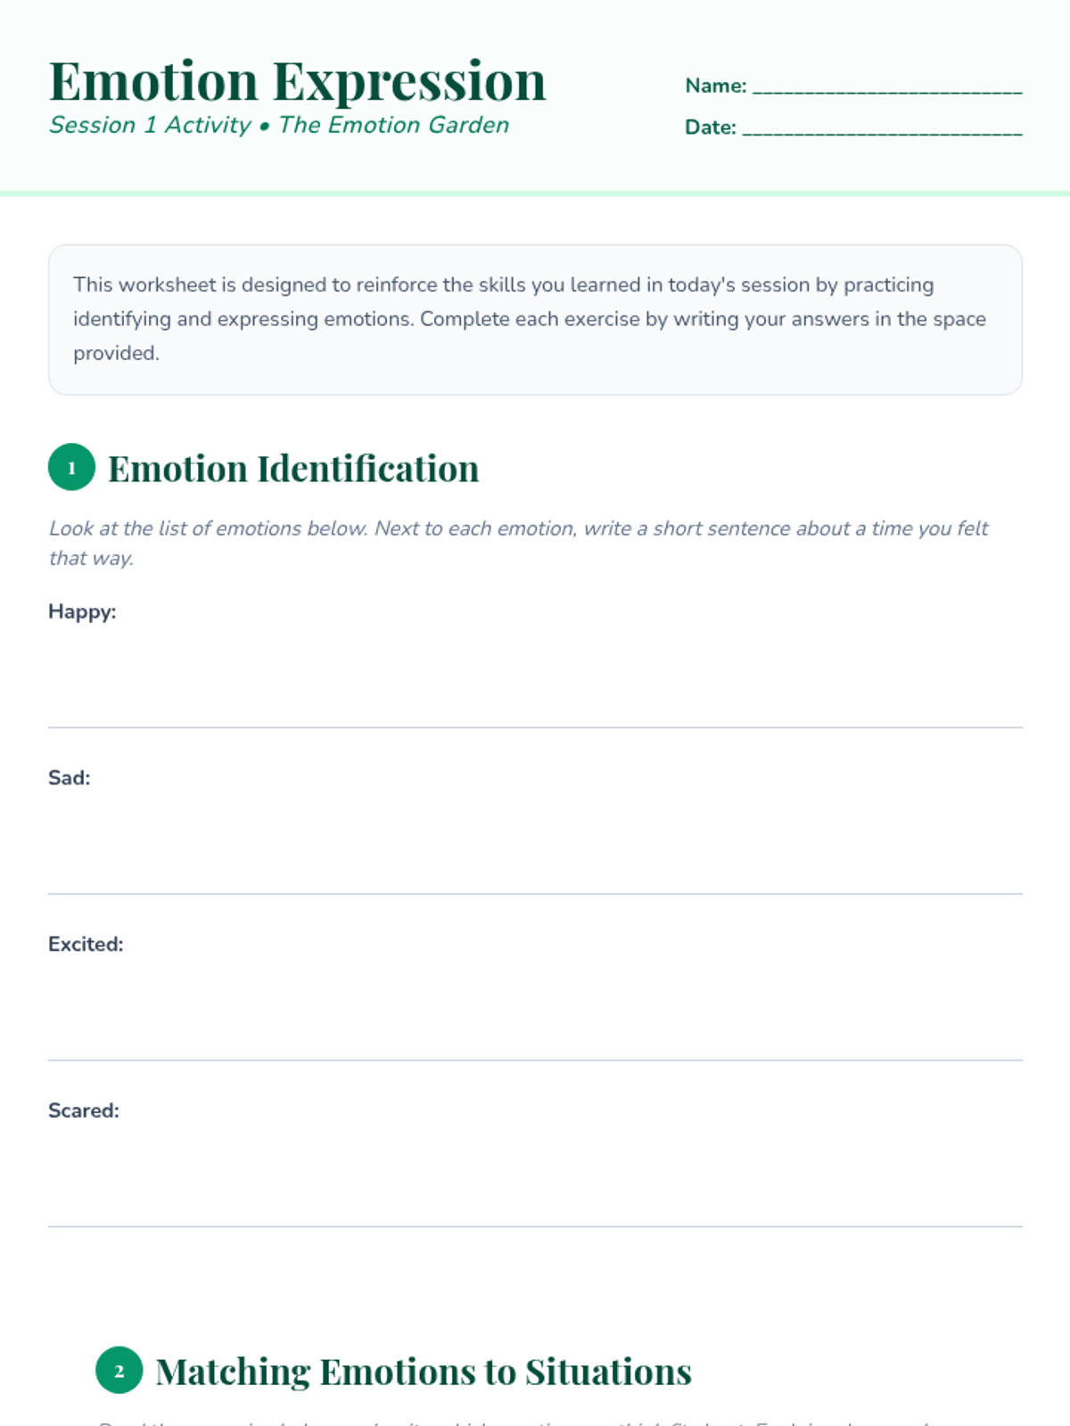Click the italic emotion list instructions text

[517, 542]
